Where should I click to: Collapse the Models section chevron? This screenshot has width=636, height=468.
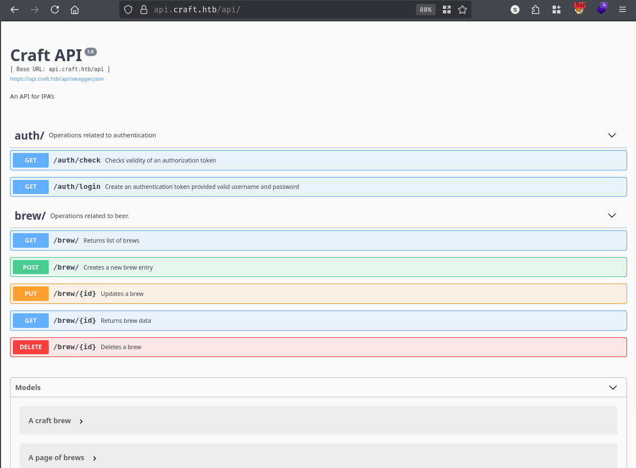[x=613, y=387]
